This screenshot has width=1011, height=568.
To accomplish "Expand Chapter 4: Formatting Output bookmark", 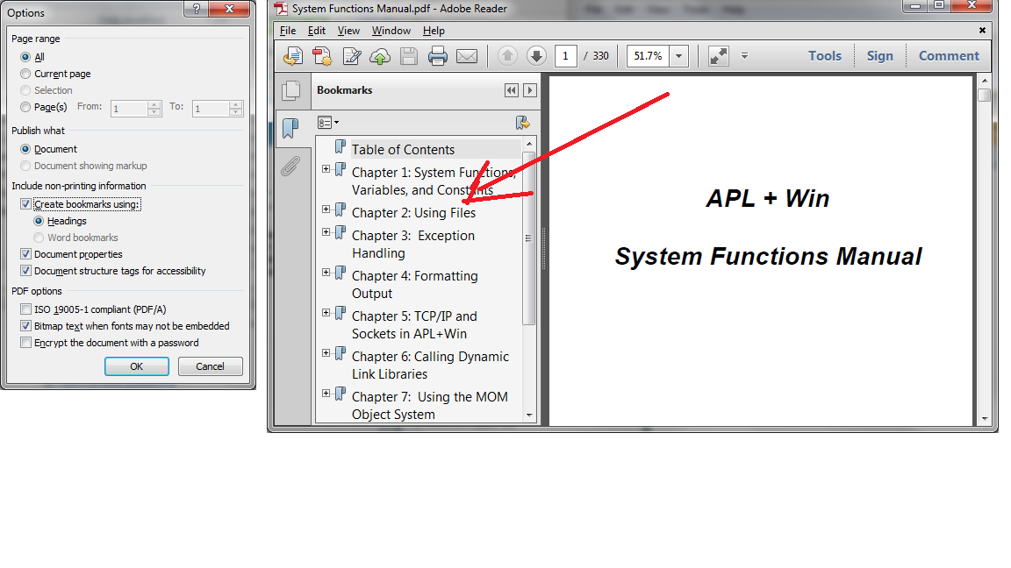I will click(x=326, y=273).
